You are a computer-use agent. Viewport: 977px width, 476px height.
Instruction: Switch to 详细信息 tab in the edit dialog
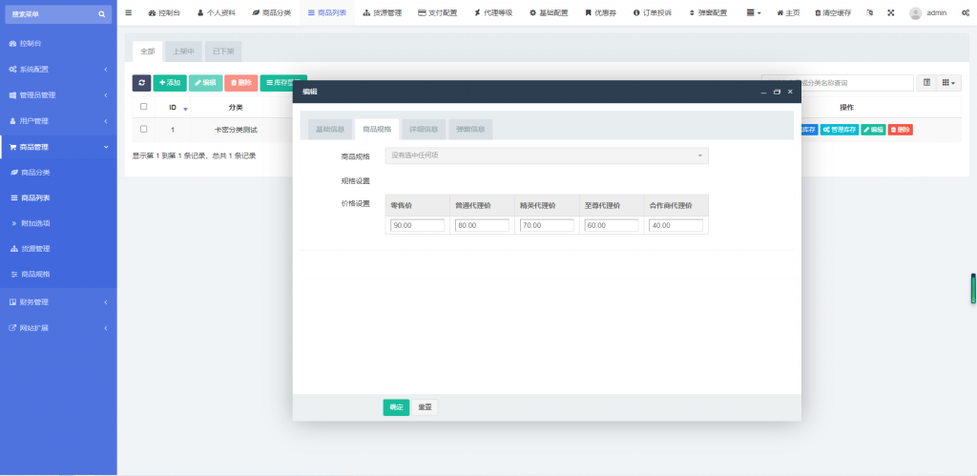(424, 130)
